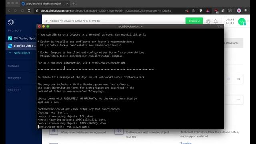This screenshot has width=256, height=144.
Task: Click the red extension icon with badge
Action: click(x=216, y=11)
